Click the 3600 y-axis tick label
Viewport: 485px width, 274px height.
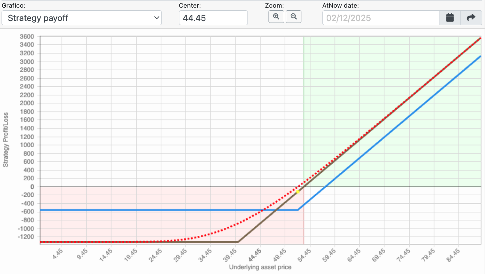pos(27,37)
